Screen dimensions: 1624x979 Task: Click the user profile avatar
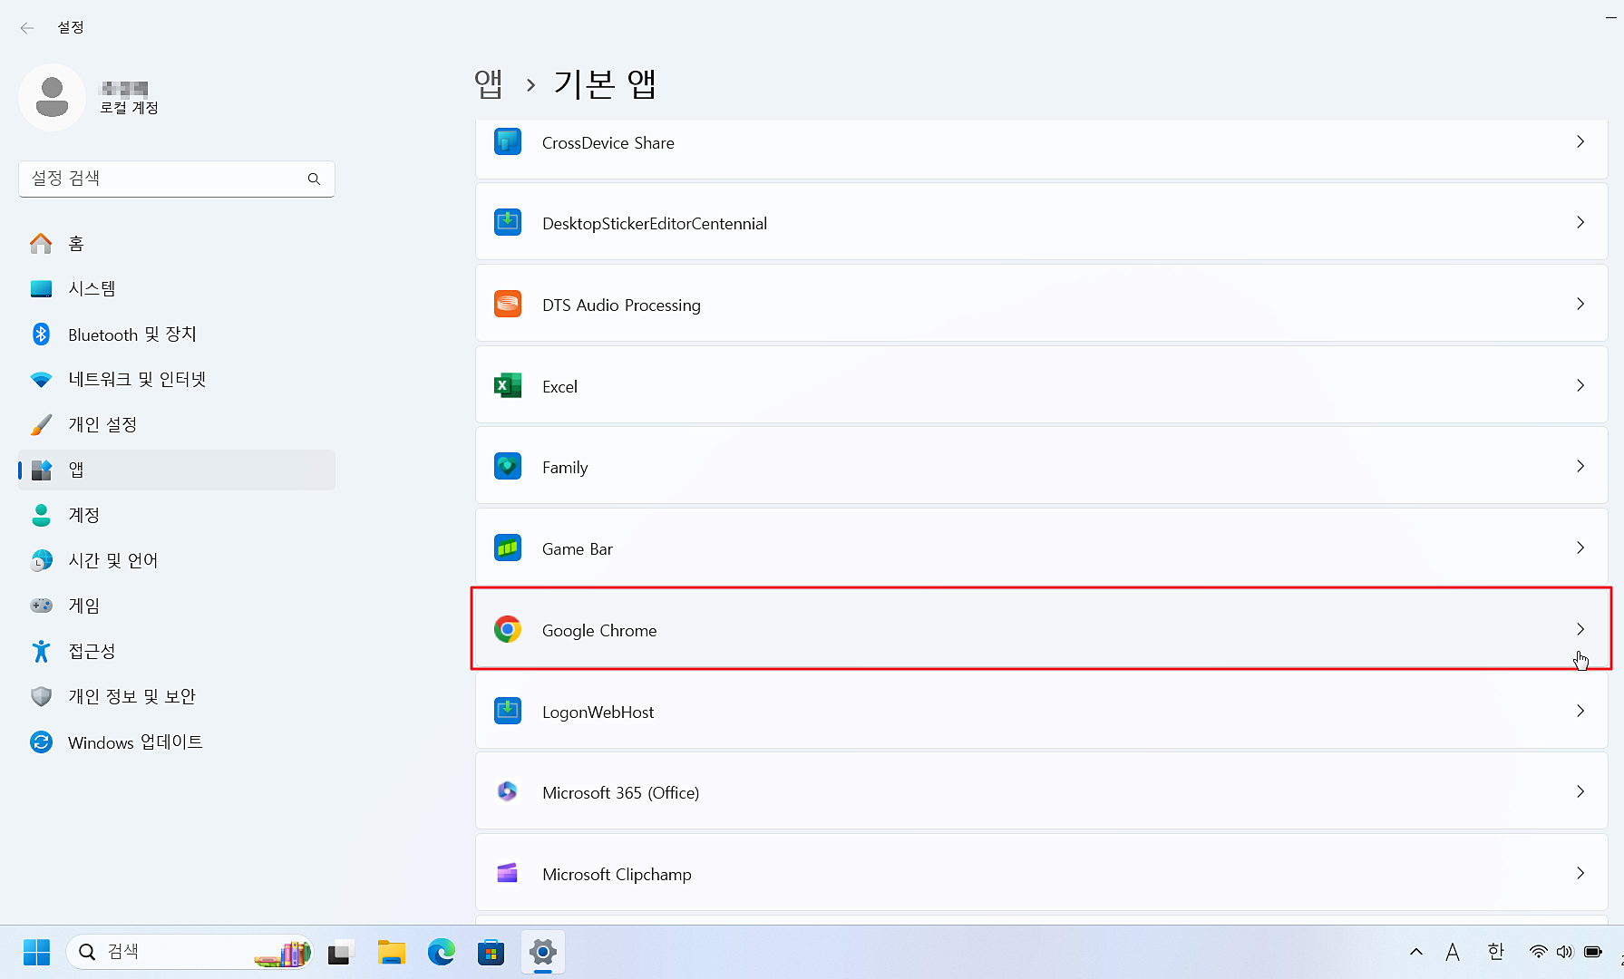pos(52,97)
